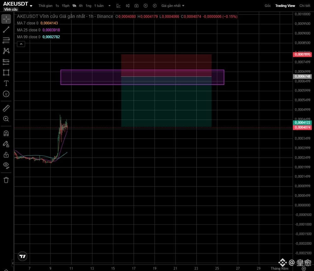The width and height of the screenshot is (314, 271).
Task: Select the 1h time interval
Action: 74,6
